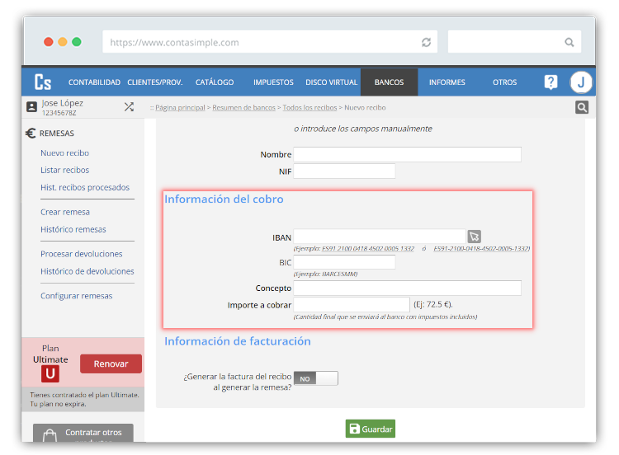Open Listar recibos sidebar link
619x455 pixels.
(x=64, y=170)
